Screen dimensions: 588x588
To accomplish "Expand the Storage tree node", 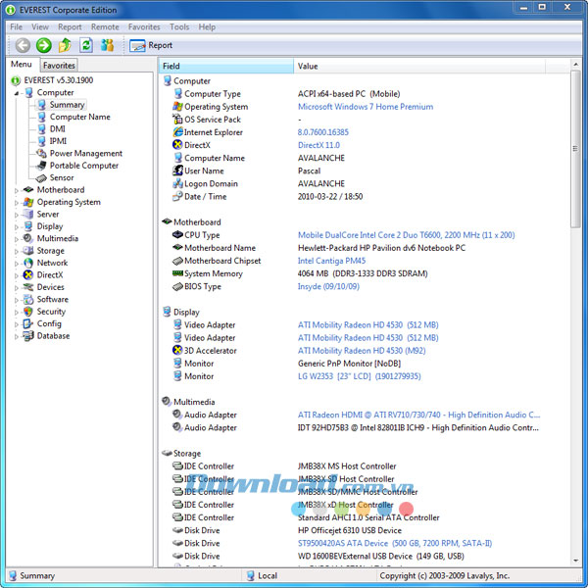I will (16, 251).
